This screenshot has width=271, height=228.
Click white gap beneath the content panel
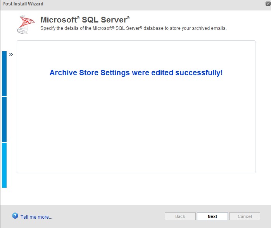click(136, 188)
